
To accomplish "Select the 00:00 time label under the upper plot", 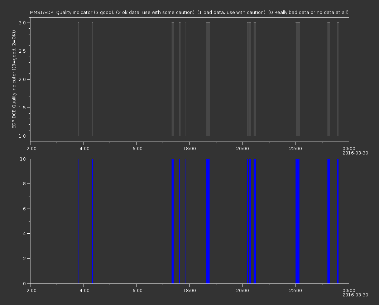I will [349, 148].
